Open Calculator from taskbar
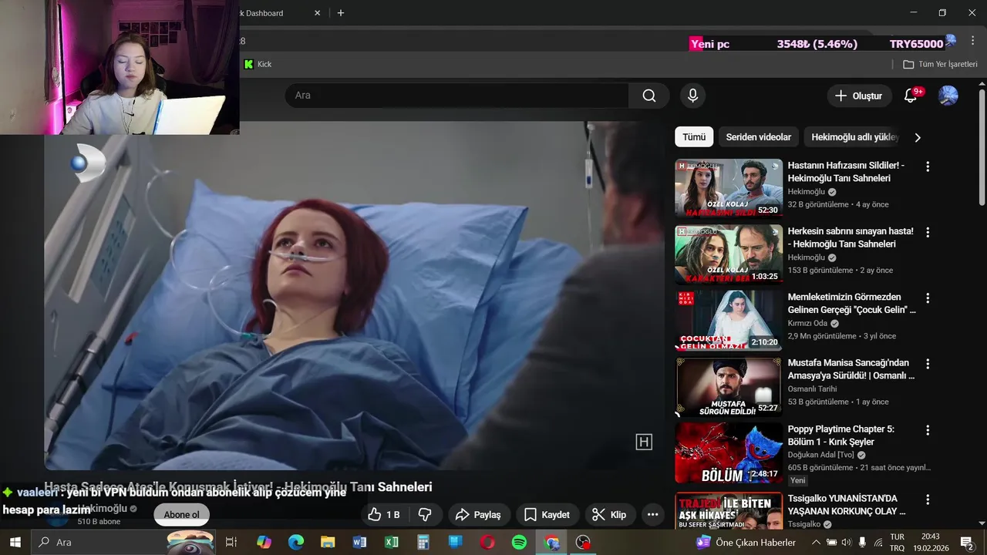 [423, 542]
